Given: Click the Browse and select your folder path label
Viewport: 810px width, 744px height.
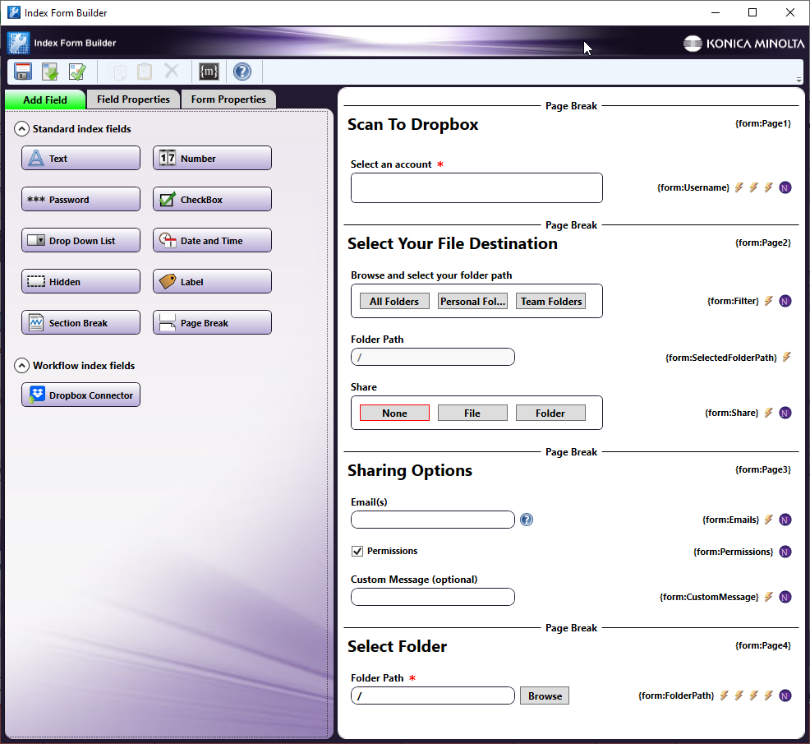Looking at the screenshot, I should coord(431,275).
